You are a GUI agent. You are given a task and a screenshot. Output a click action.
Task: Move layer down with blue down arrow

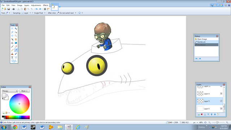tap(215, 114)
